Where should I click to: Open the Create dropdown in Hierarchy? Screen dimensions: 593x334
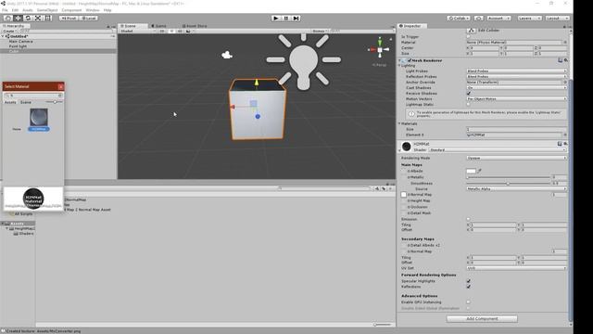[9, 31]
